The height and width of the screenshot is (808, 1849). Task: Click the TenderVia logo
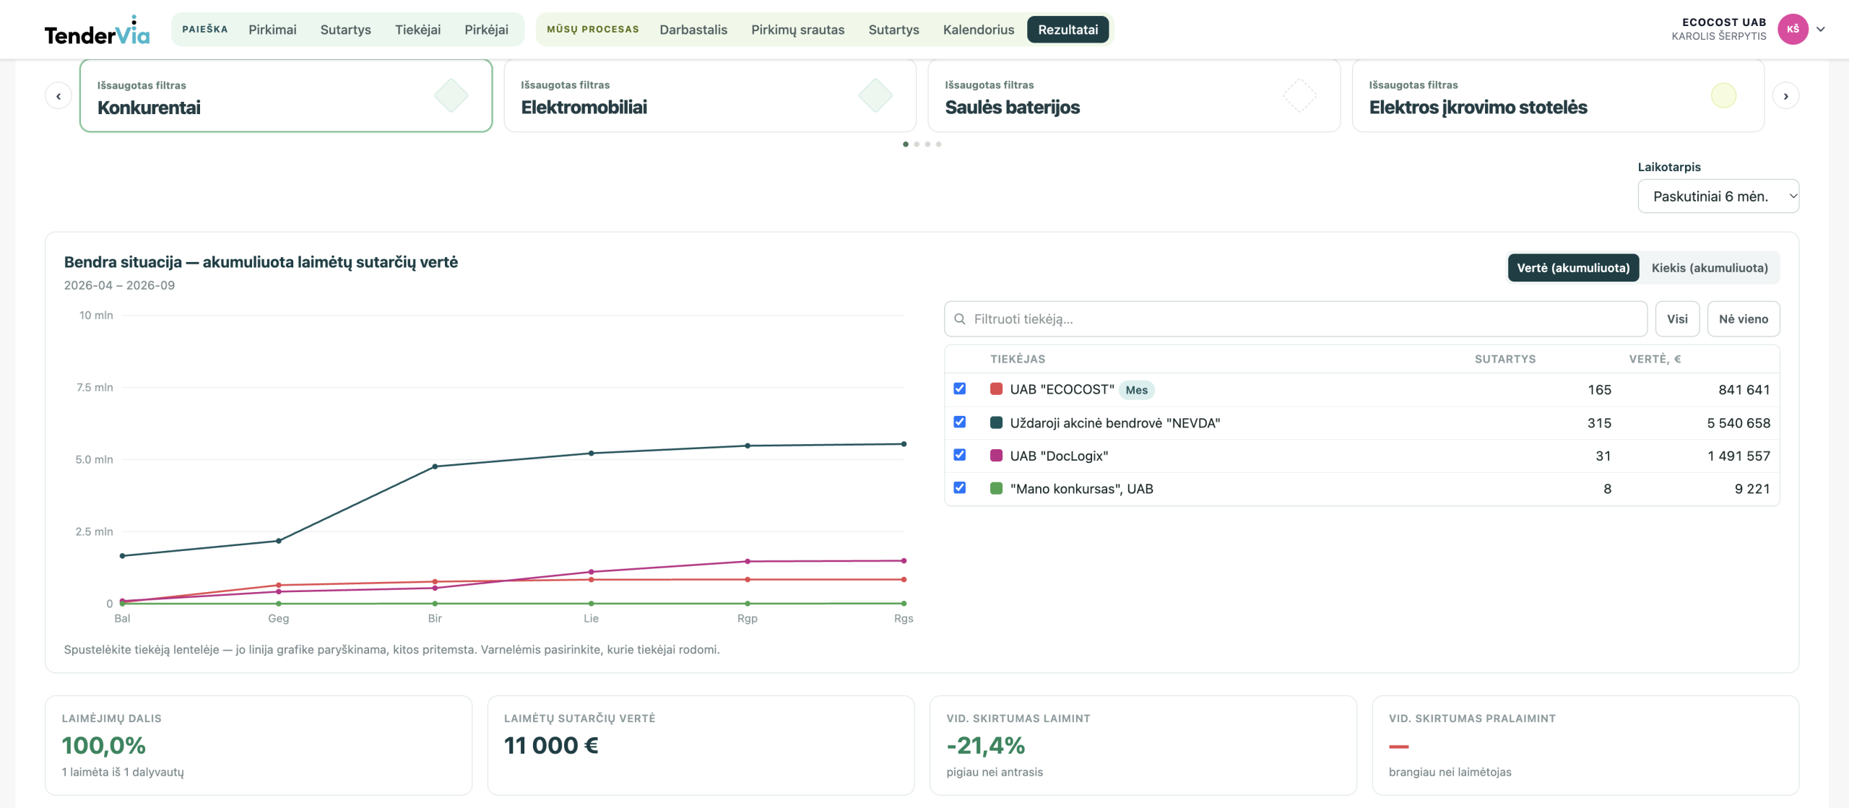coord(97,30)
